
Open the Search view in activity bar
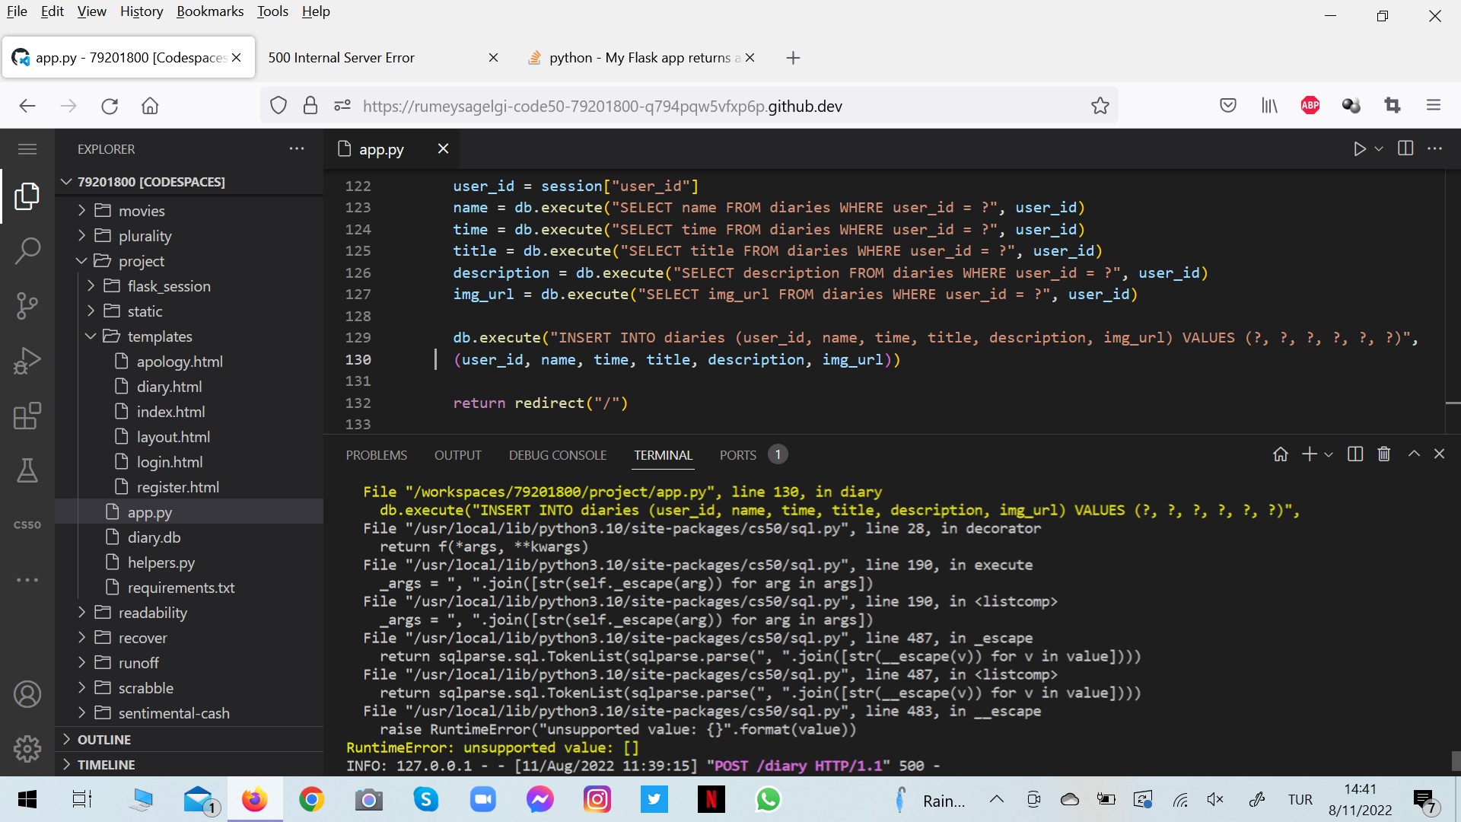point(27,250)
